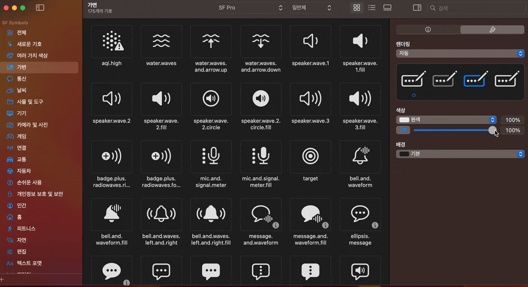Choose the message.and.waveform.fill symbol

coord(310,214)
